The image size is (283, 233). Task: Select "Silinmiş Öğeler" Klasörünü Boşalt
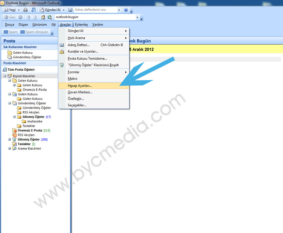pyautogui.click(x=94, y=65)
